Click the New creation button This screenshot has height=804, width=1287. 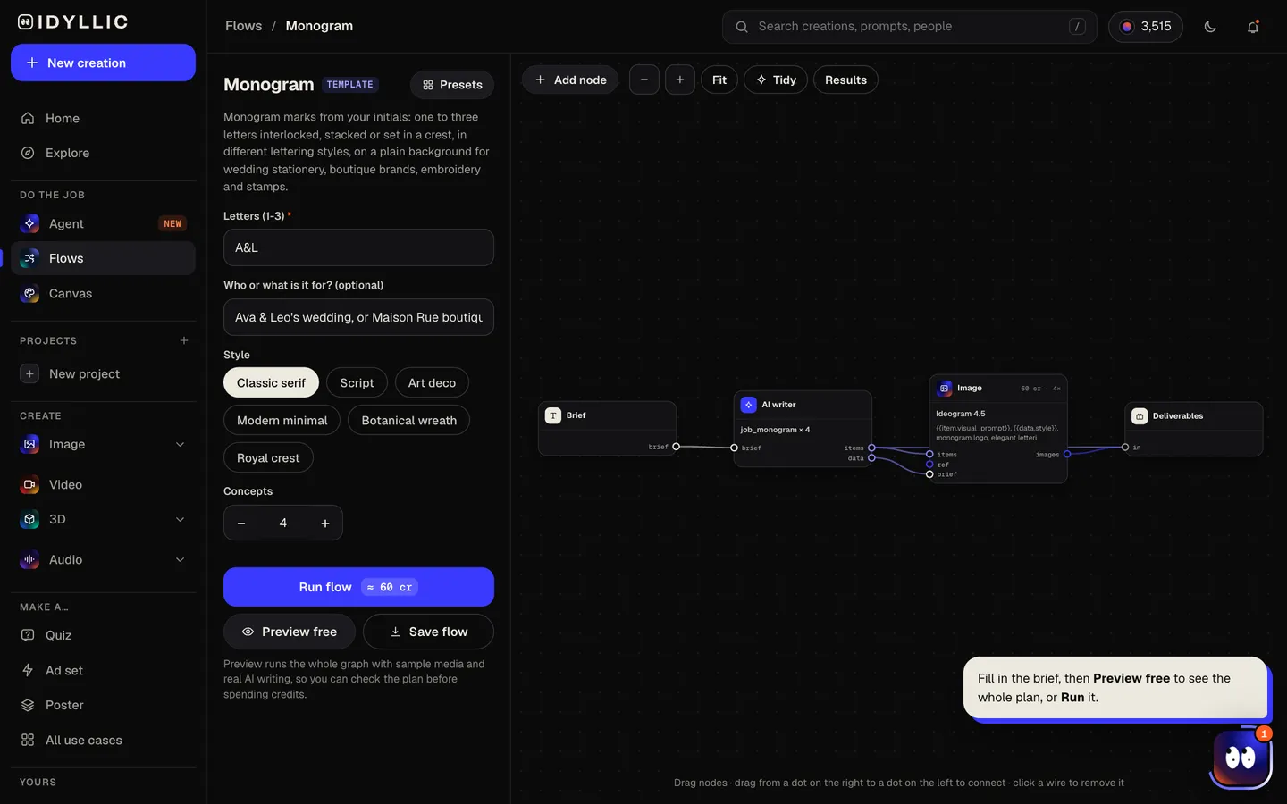[x=103, y=63]
